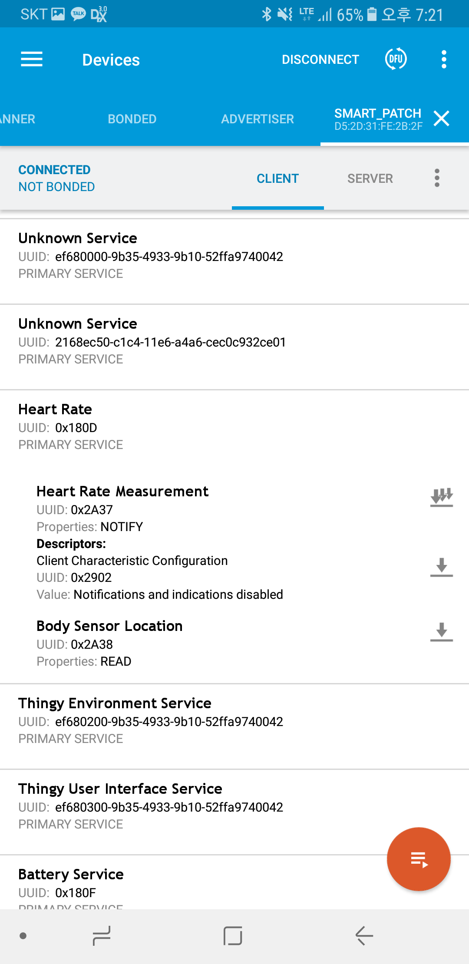This screenshot has width=469, height=964.
Task: Collapse the Heart Rate service
Action: (234, 427)
